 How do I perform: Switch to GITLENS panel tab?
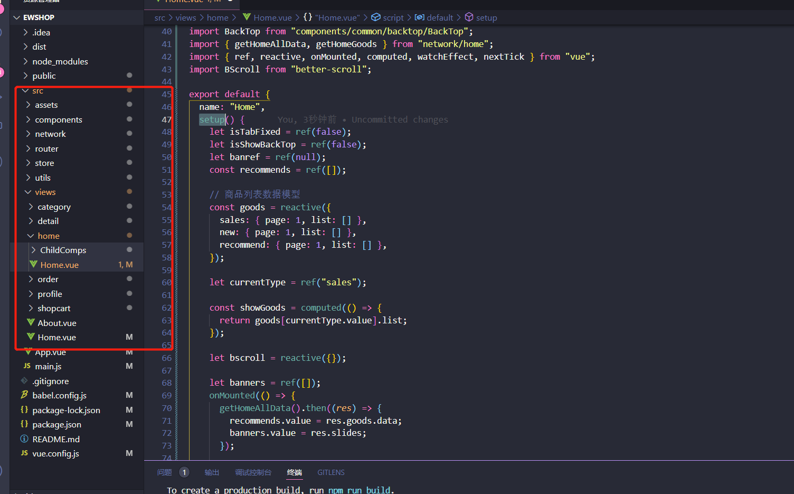(331, 472)
